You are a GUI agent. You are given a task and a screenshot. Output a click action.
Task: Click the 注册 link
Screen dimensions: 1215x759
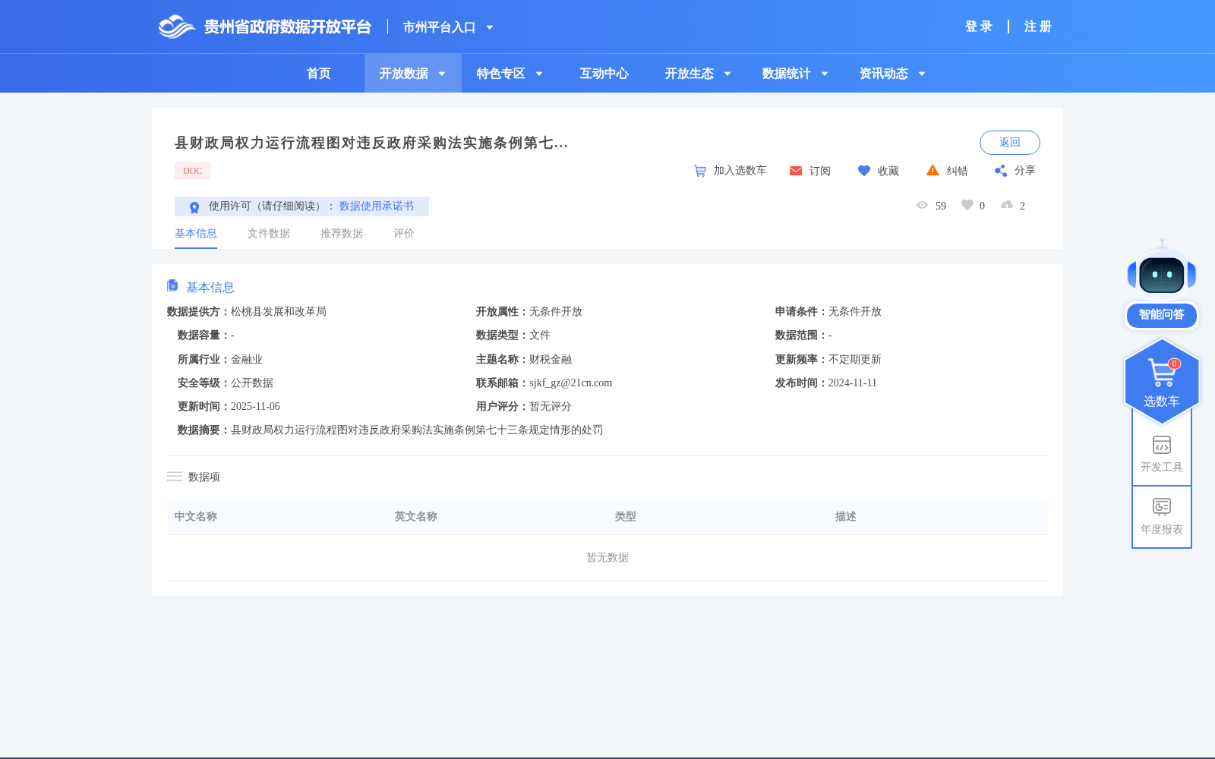pos(1038,27)
